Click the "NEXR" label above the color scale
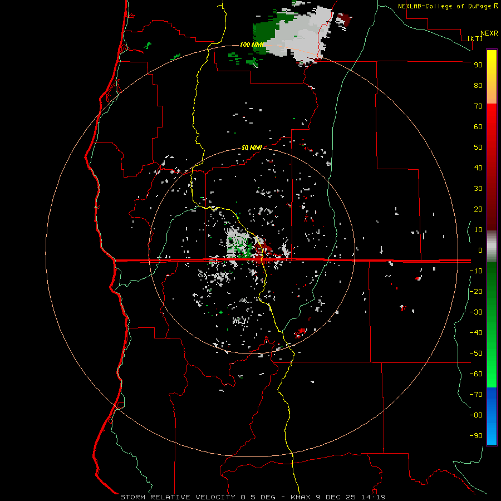 489,33
